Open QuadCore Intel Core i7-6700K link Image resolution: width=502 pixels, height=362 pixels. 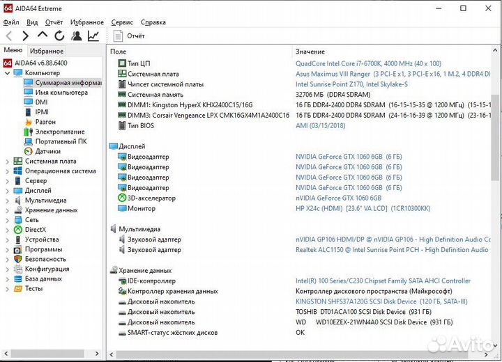click(x=368, y=63)
